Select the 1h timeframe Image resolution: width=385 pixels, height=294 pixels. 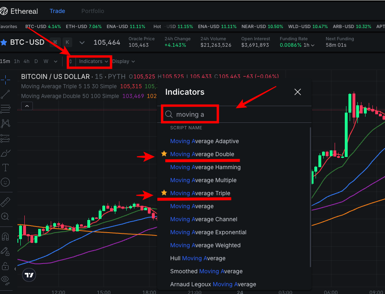coord(17,61)
